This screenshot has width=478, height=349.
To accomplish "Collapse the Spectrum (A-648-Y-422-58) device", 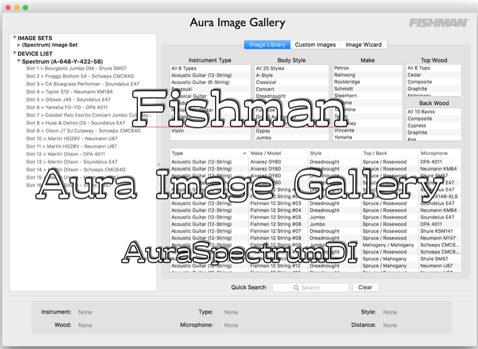I will point(19,61).
